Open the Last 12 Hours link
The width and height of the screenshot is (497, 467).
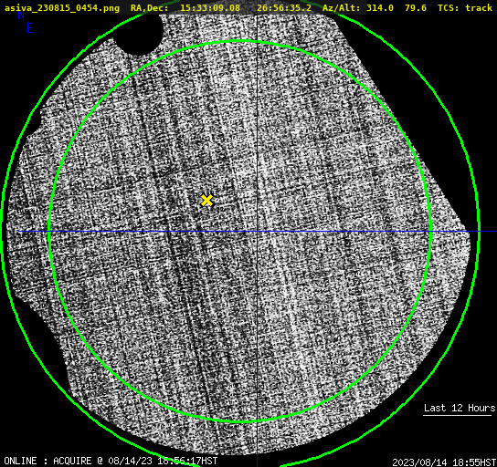coord(460,408)
